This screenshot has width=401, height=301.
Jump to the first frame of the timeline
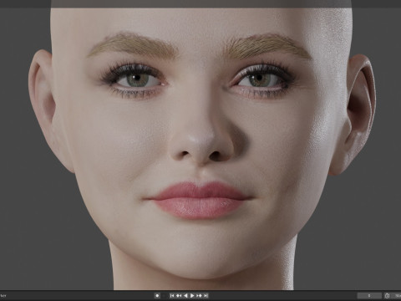coord(172,296)
